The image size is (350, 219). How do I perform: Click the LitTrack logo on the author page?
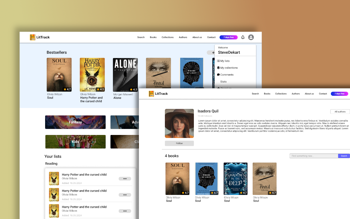[158, 94]
